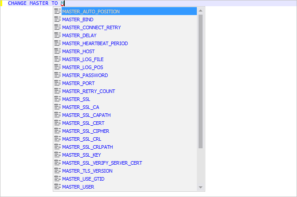The height and width of the screenshot is (197, 297).
Task: Select MASTER_TLS_VERSION entry
Action: click(125, 171)
